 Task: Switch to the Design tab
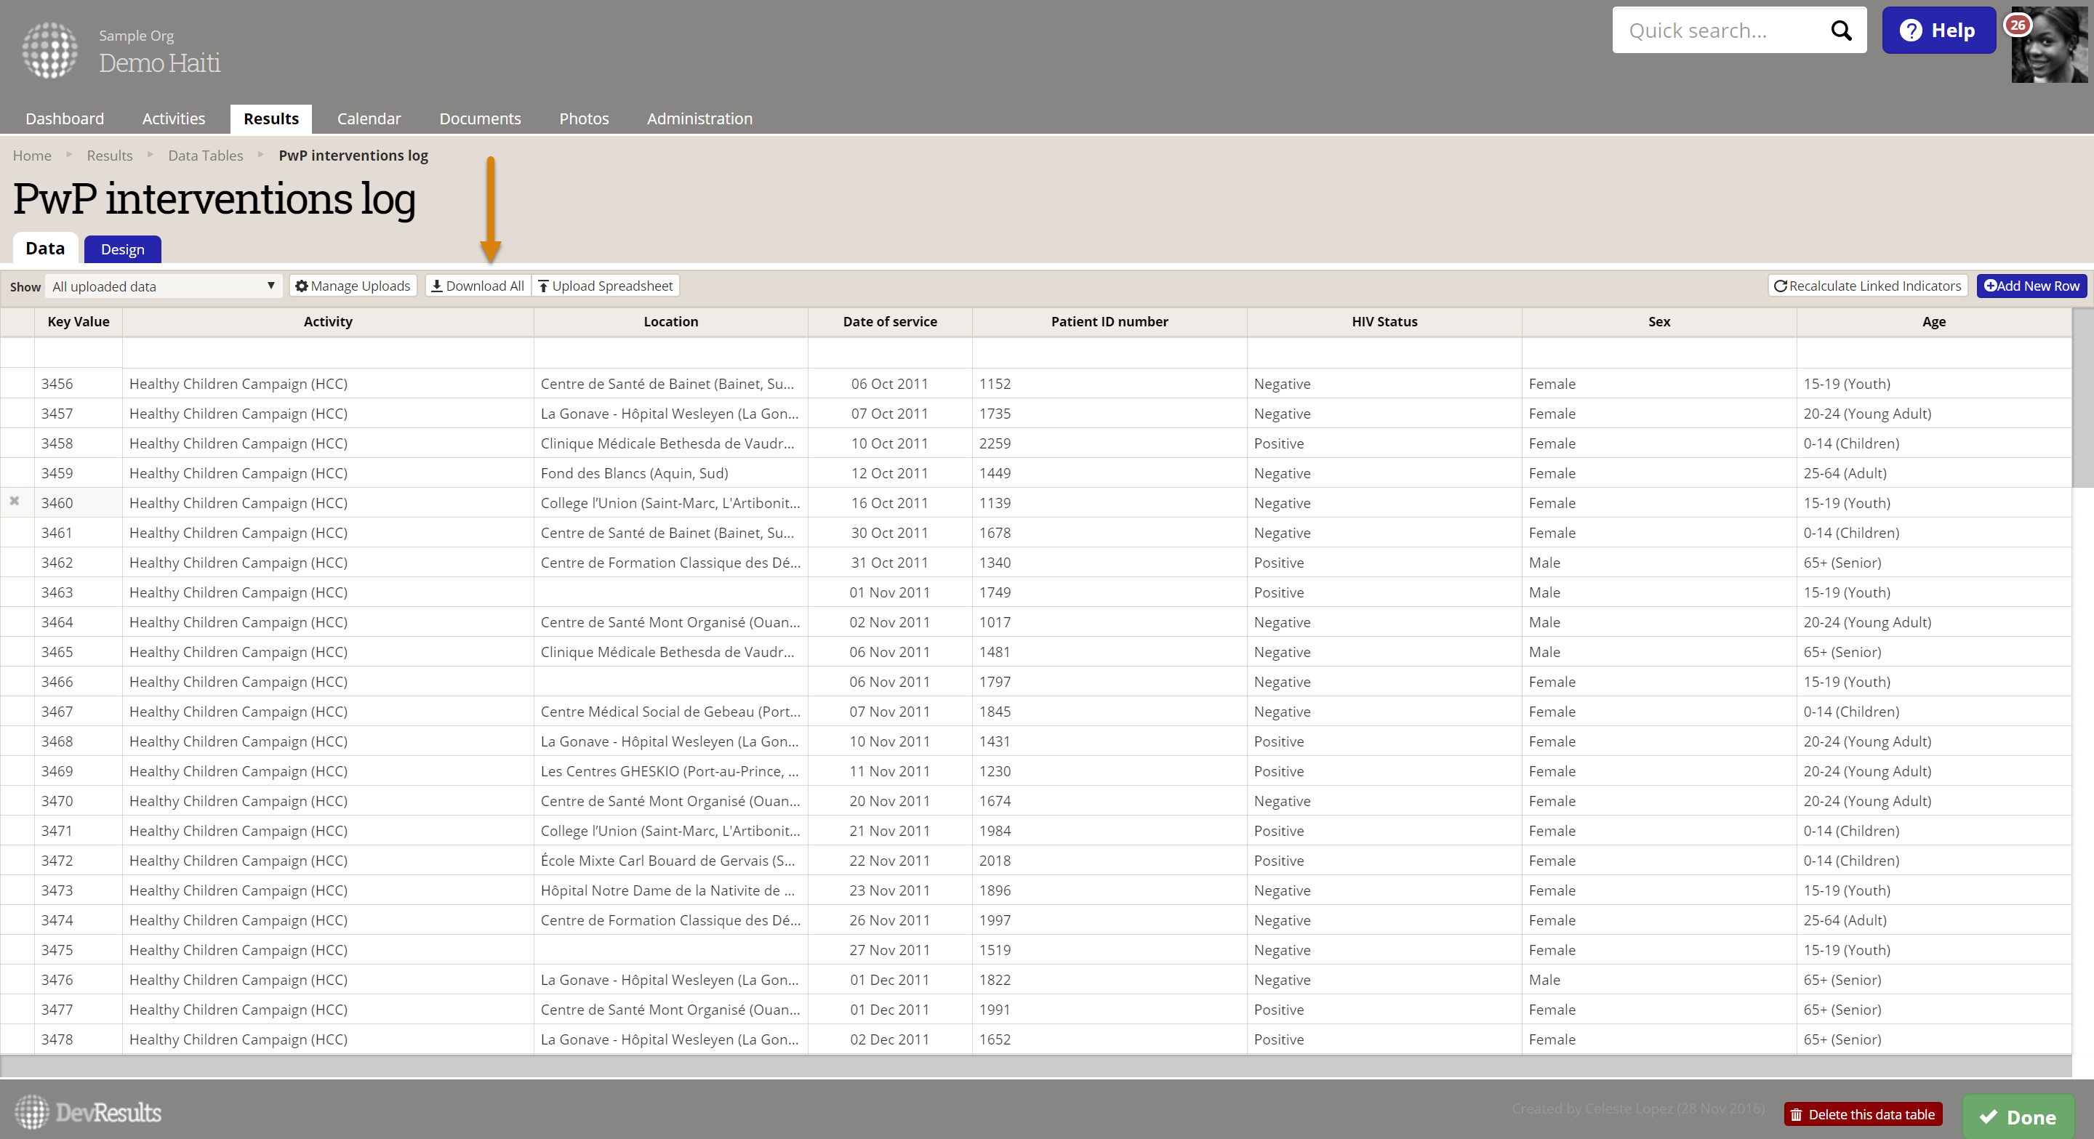tap(122, 249)
